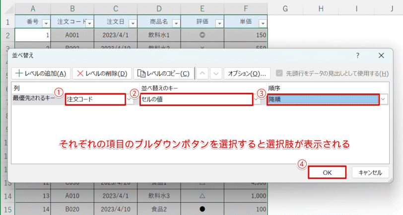Click cell containing 飲料水3
This screenshot has height=215, width=403.
click(x=159, y=196)
